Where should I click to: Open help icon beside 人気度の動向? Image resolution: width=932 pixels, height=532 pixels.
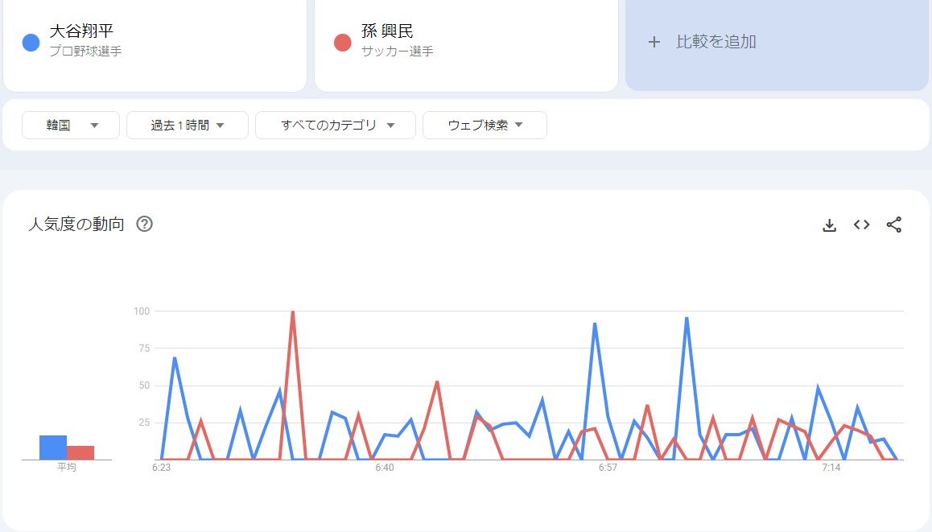(145, 224)
